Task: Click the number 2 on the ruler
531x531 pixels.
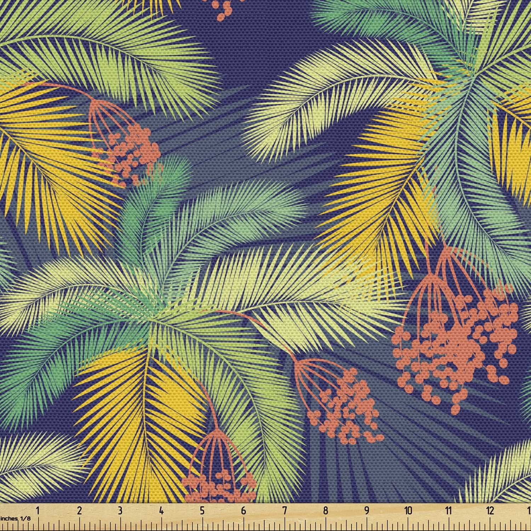Action: point(79,510)
